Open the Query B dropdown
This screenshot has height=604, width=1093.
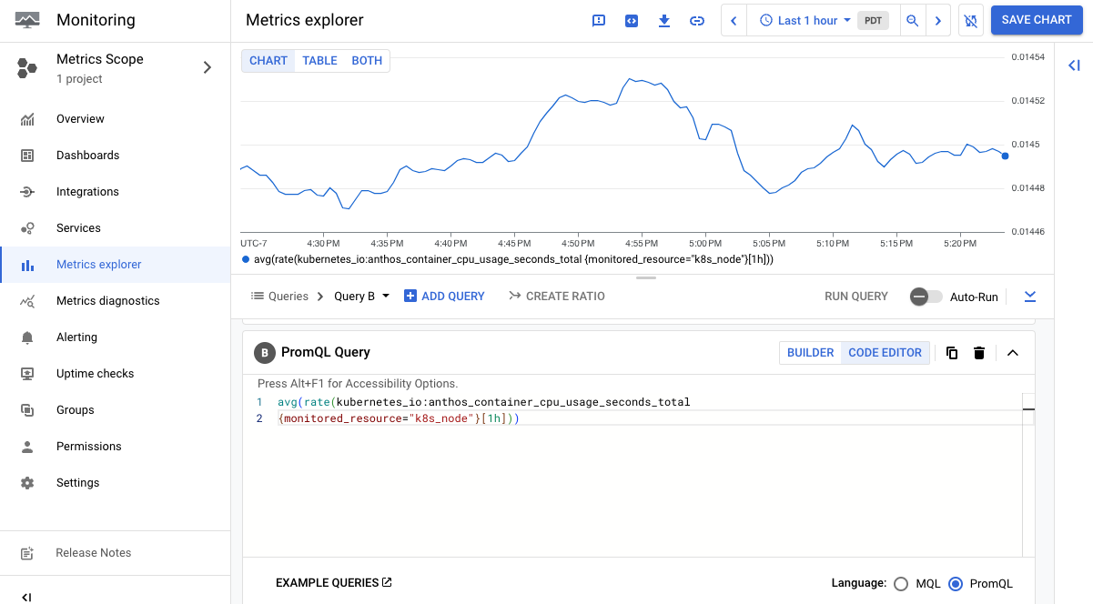pos(359,296)
